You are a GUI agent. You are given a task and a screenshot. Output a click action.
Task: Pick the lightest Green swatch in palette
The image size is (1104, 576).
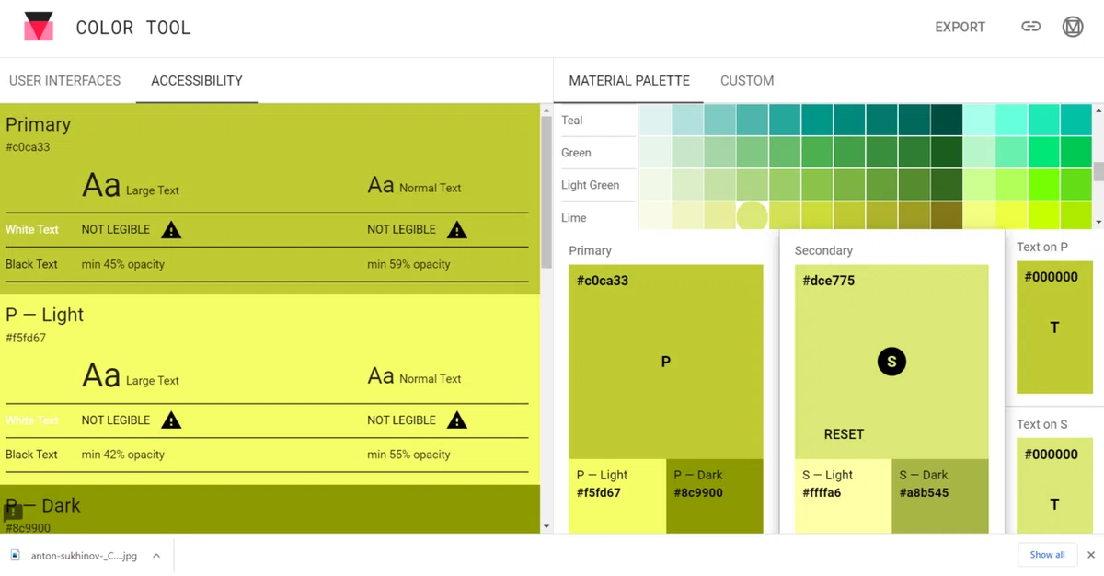point(655,152)
